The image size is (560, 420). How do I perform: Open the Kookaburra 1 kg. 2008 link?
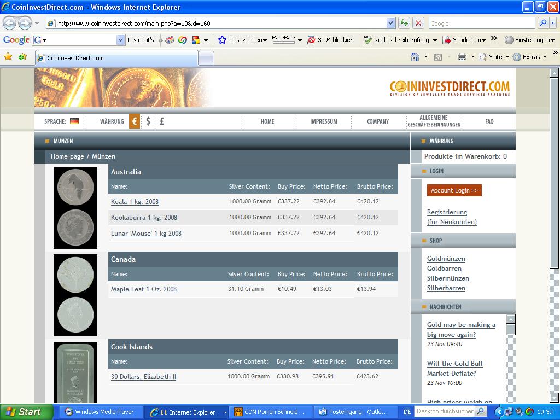(x=144, y=218)
